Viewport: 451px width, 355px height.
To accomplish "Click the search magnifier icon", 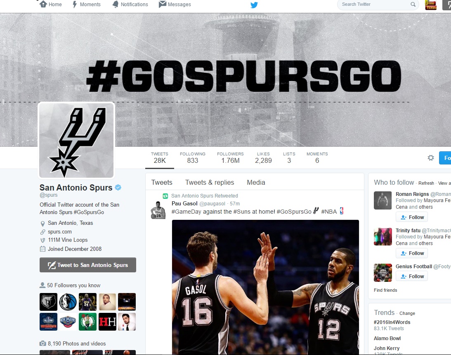I will pyautogui.click(x=413, y=4).
